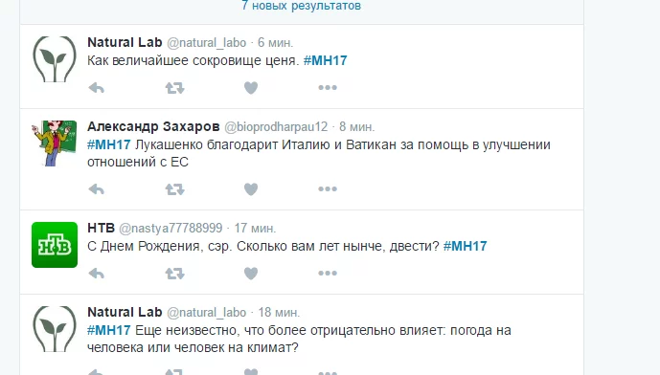Screen dimensions: 660x375
Task: Like Александр Захаров's tweet about Лукашенко
Action: [251, 189]
